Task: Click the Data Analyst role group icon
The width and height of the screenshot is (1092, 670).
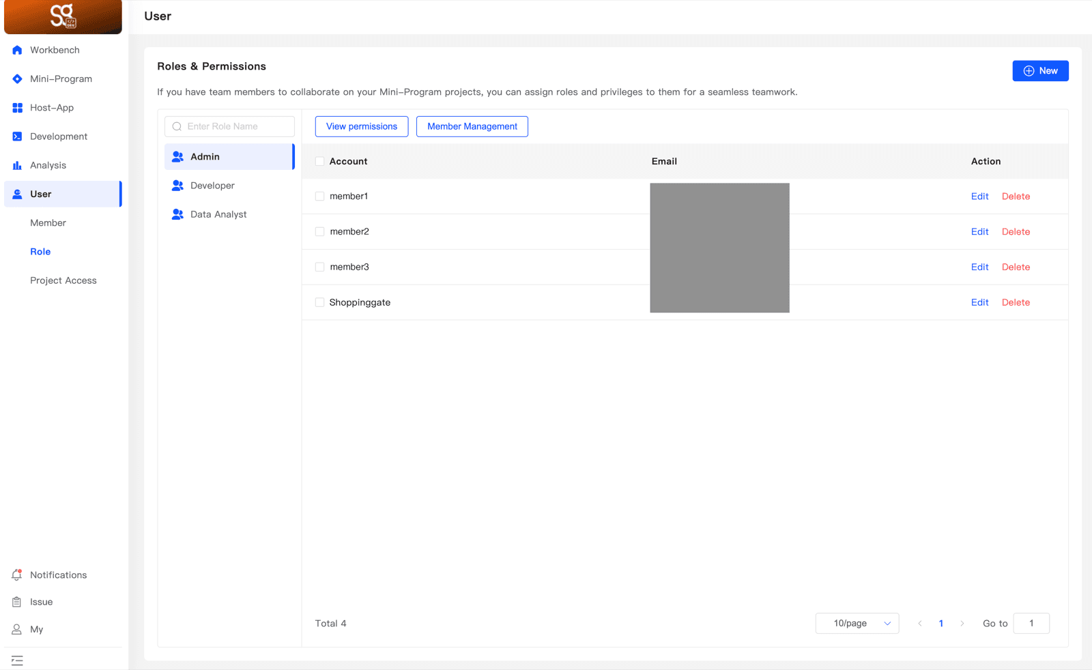Action: point(177,214)
